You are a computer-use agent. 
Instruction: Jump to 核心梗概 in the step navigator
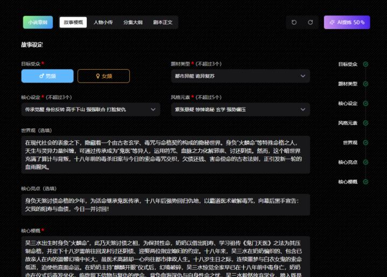coord(347,182)
